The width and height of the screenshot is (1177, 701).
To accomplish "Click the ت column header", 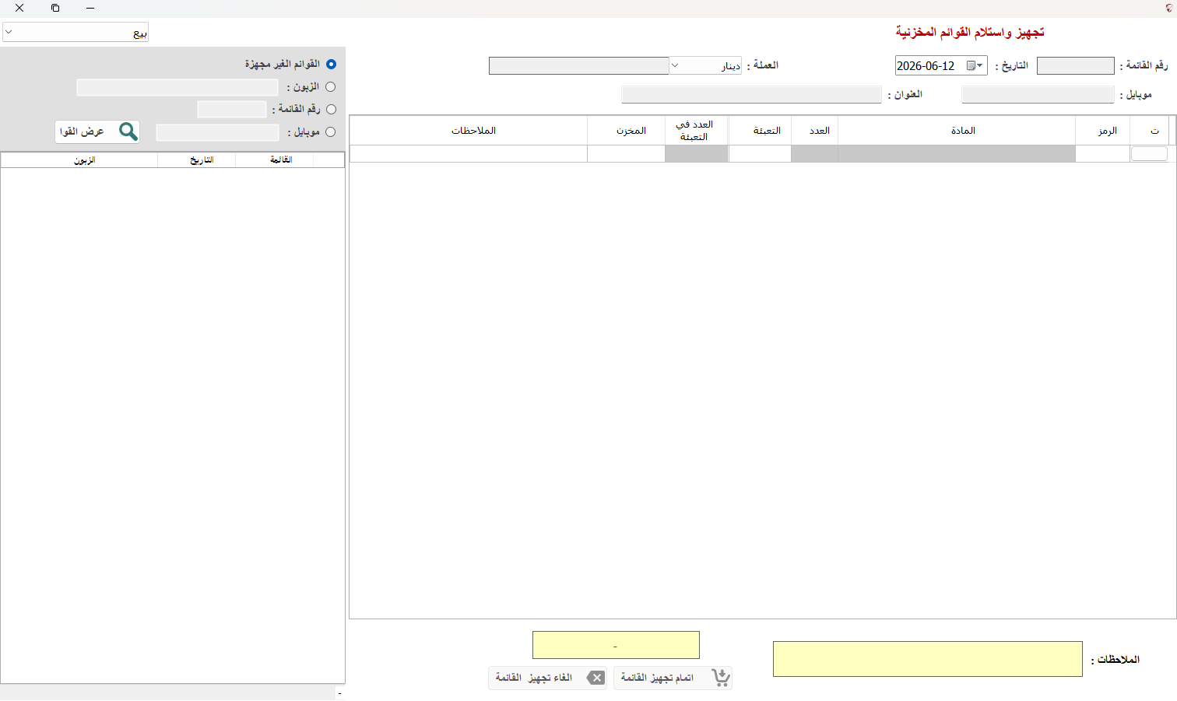I will coord(1150,131).
